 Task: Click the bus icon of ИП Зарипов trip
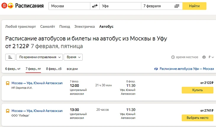7,84
